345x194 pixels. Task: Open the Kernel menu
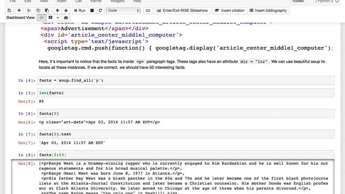coord(96,1)
